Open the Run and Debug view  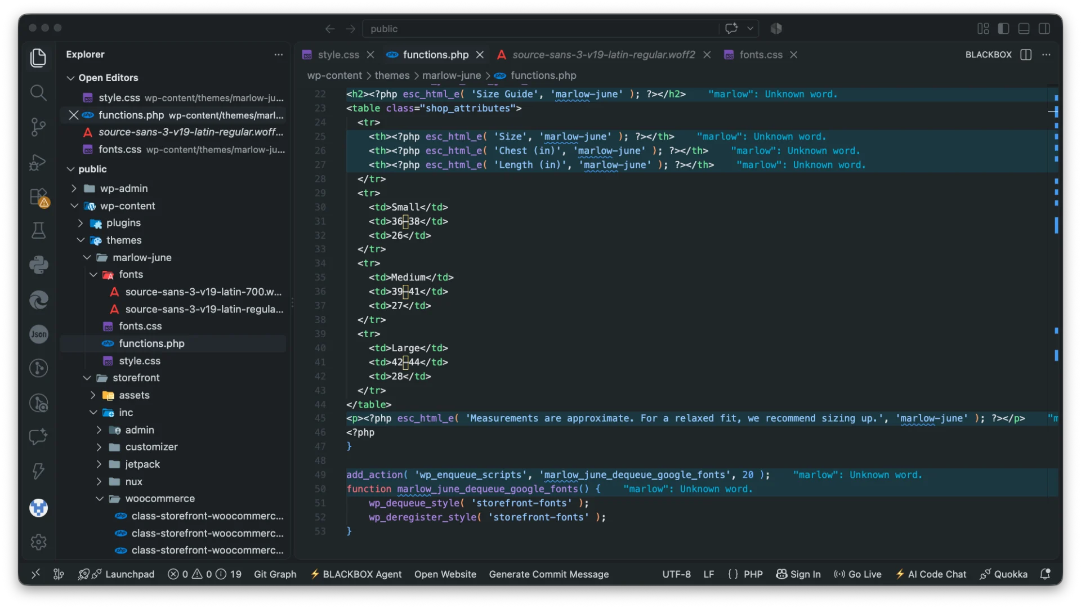[x=38, y=162]
